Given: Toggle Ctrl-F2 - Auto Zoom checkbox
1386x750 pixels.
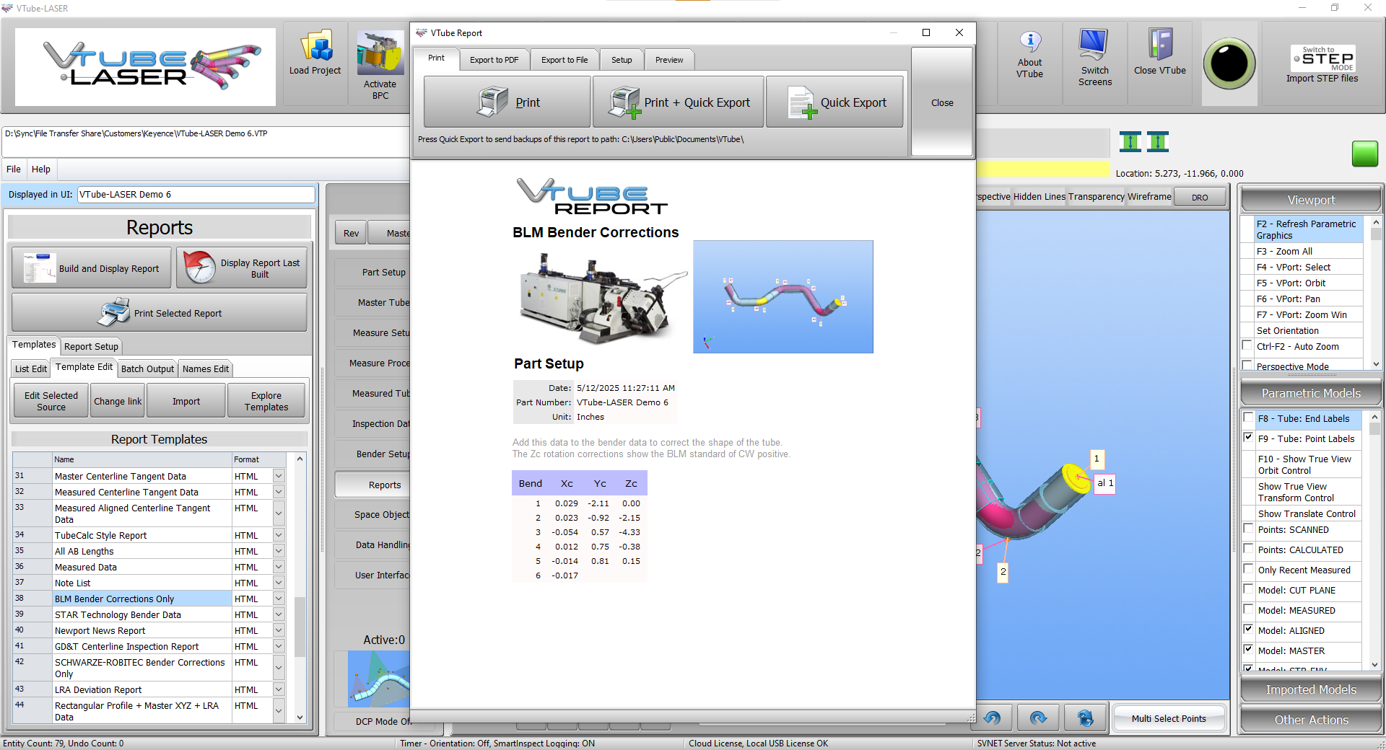Looking at the screenshot, I should coord(1247,345).
